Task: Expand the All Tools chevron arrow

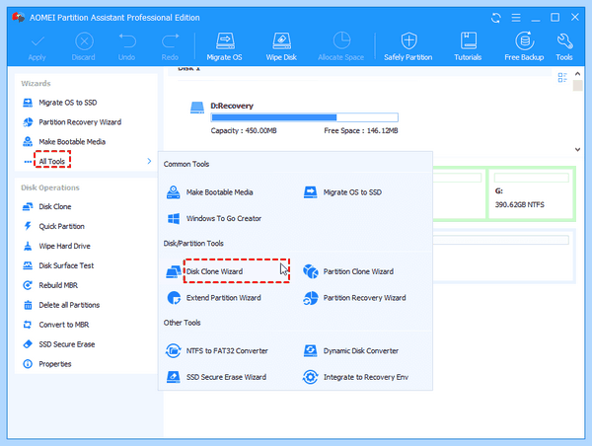Action: [x=149, y=161]
